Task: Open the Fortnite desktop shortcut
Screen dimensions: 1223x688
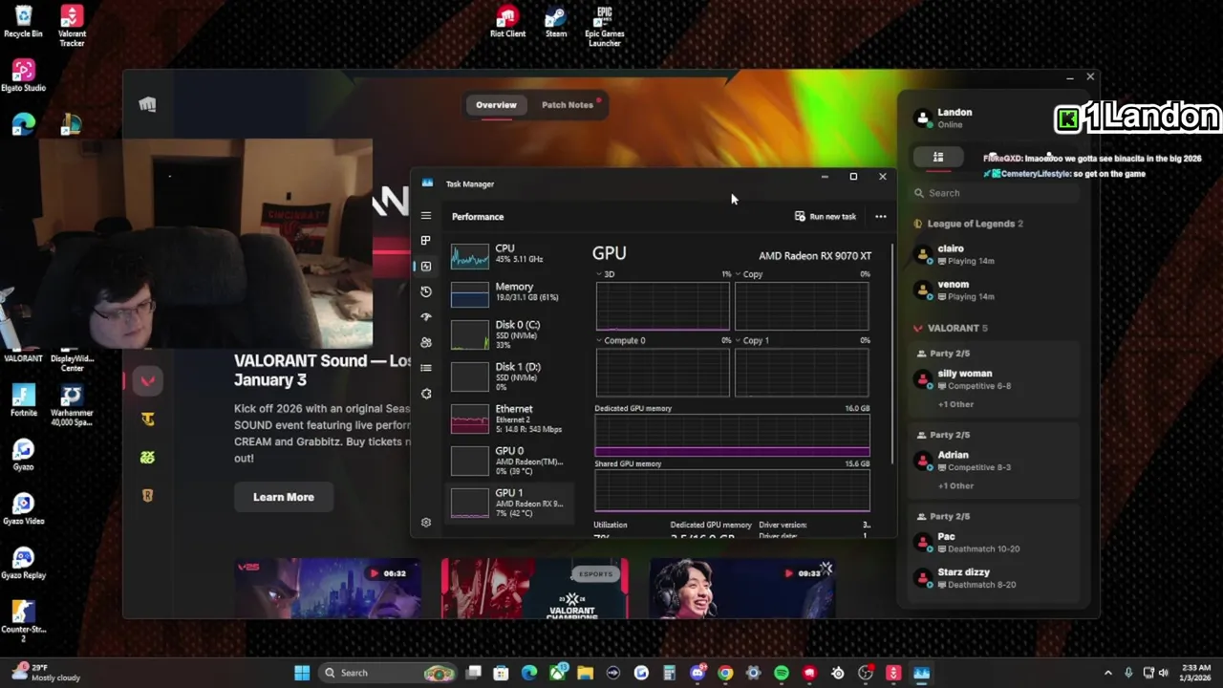Action: (23, 400)
